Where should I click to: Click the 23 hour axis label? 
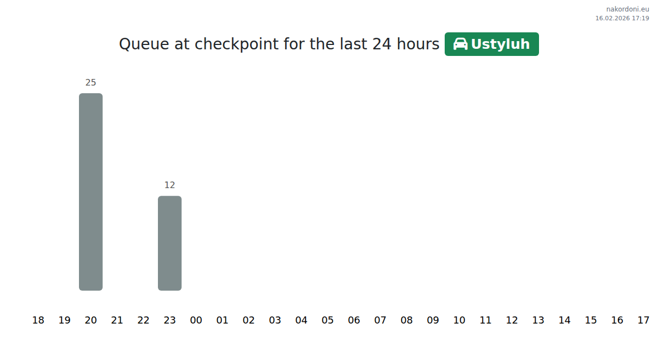point(169,320)
